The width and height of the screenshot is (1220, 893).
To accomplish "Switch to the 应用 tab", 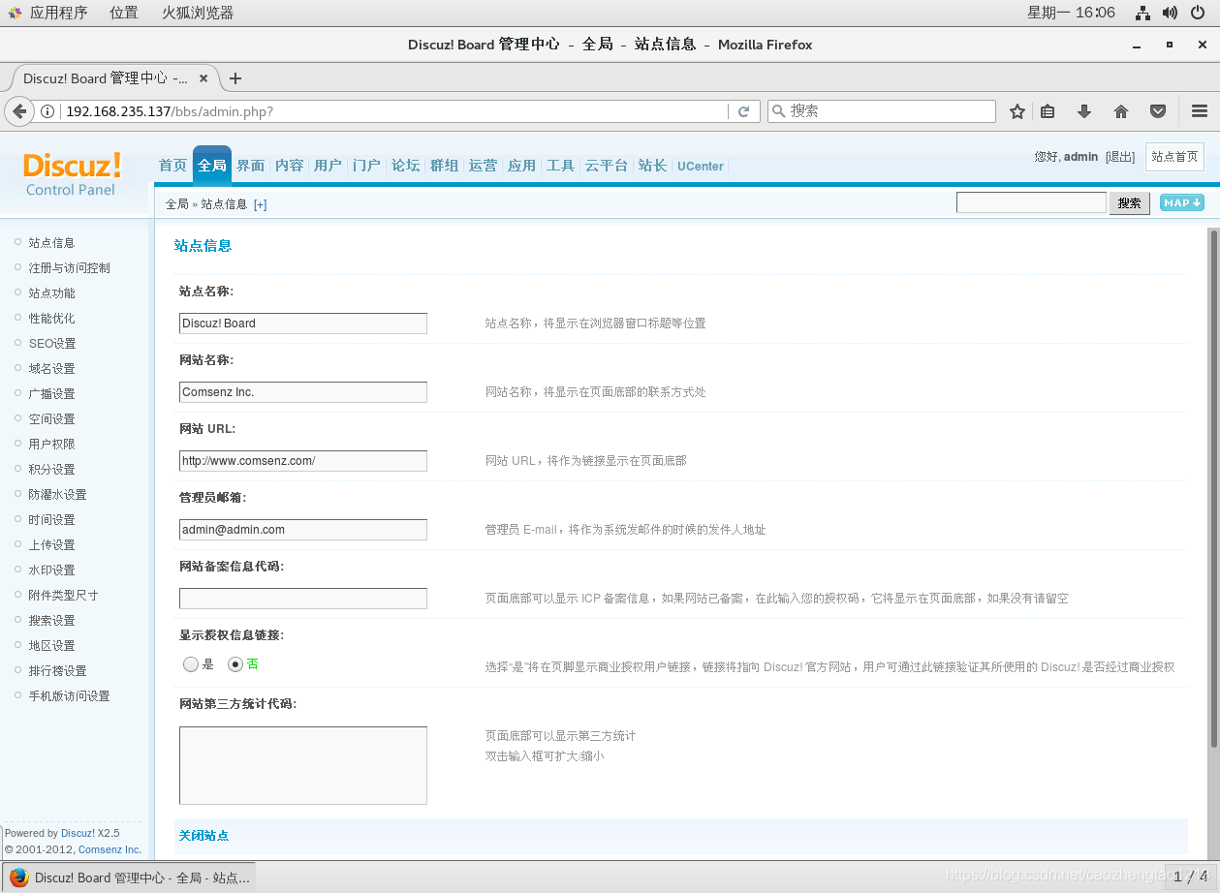I will (521, 166).
